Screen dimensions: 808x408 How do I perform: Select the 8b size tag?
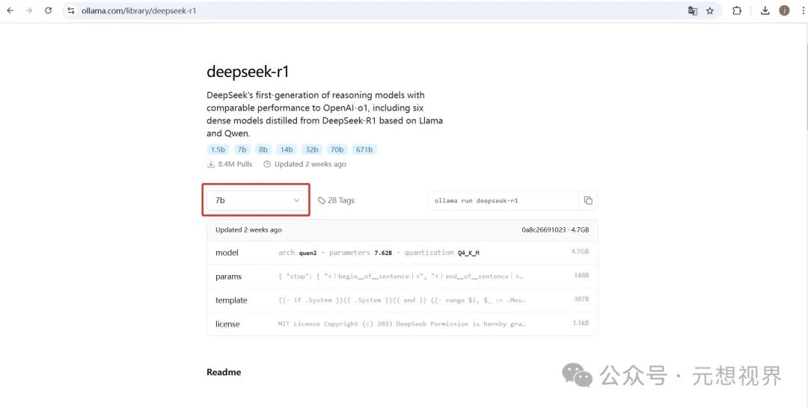pos(263,149)
